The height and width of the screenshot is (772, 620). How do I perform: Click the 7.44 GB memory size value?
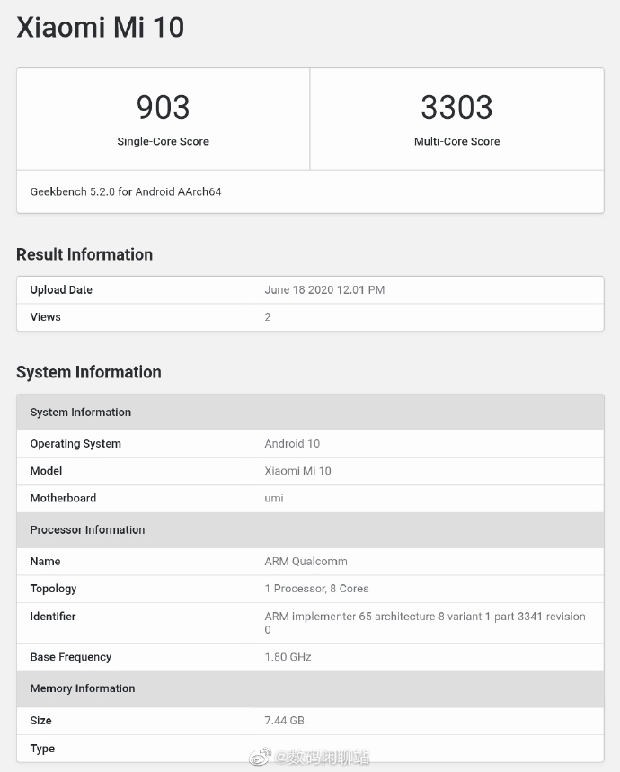pos(285,720)
